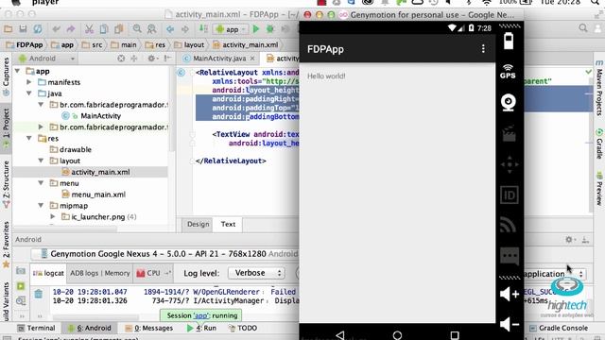Debug app with the green bug icon
The image size is (605, 340).
[x=270, y=29]
